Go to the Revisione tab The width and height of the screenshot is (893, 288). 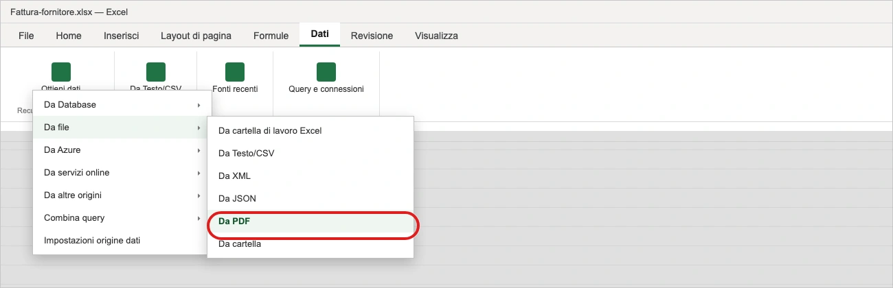pos(372,36)
